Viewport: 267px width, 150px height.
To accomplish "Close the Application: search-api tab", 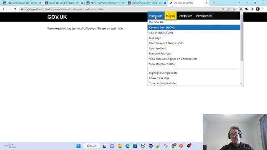I will point(40,3).
